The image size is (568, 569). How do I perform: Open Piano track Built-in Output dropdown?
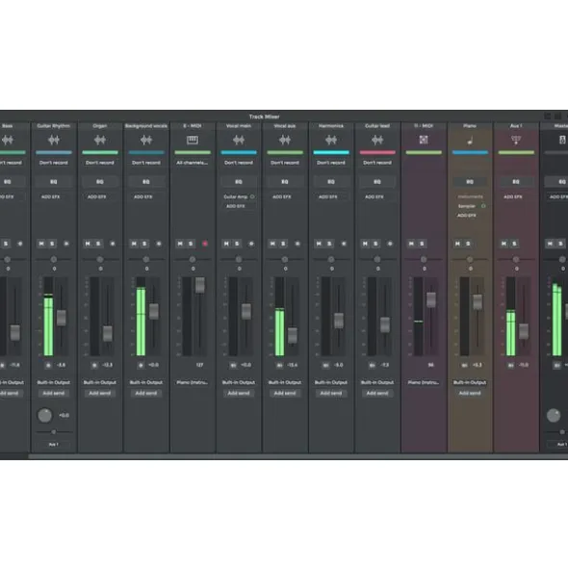coord(470,382)
